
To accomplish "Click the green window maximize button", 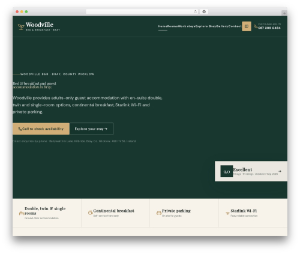I will click(x=26, y=11).
